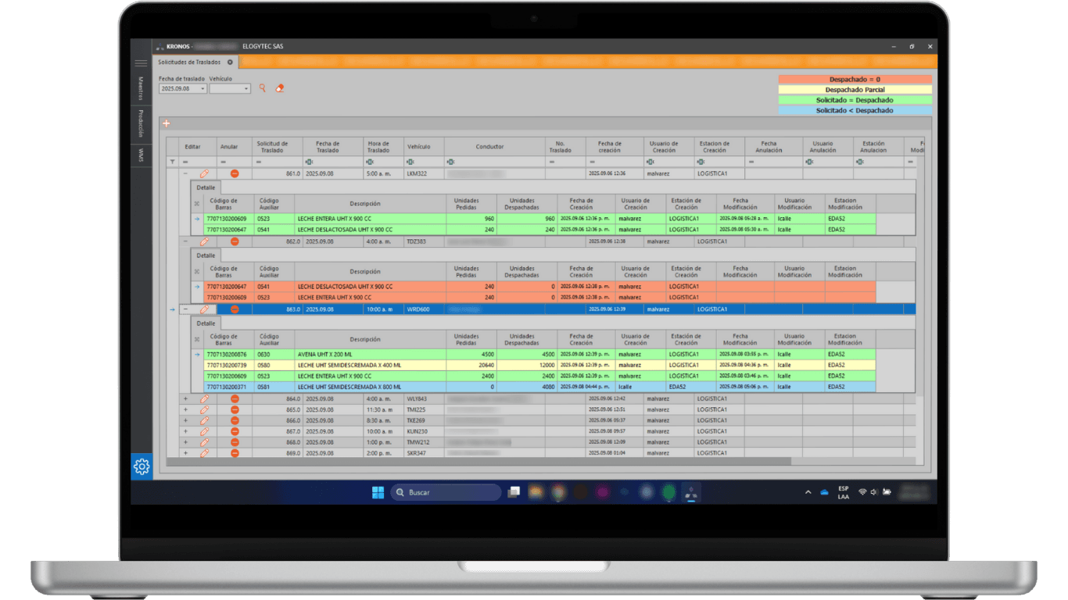This screenshot has height=600, width=1068.
Task: Click the edit pencil for request 869.0
Action: coord(204,453)
